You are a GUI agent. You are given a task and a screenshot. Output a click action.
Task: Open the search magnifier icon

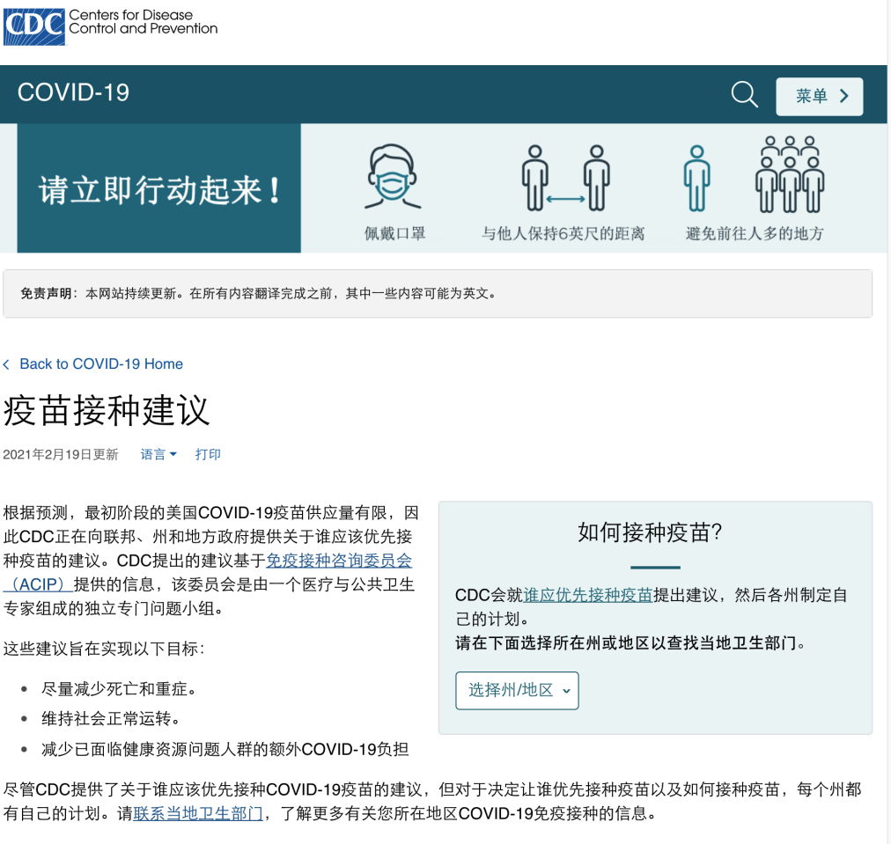pos(744,94)
